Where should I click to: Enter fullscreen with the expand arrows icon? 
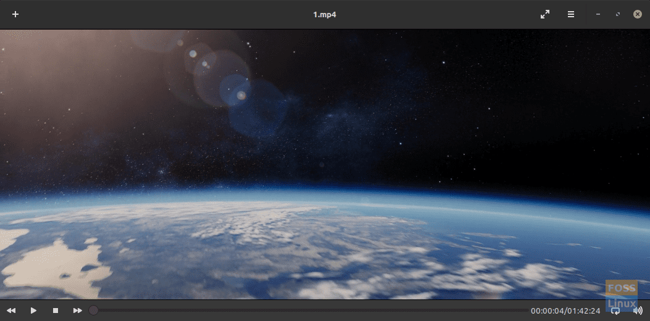[x=545, y=14]
